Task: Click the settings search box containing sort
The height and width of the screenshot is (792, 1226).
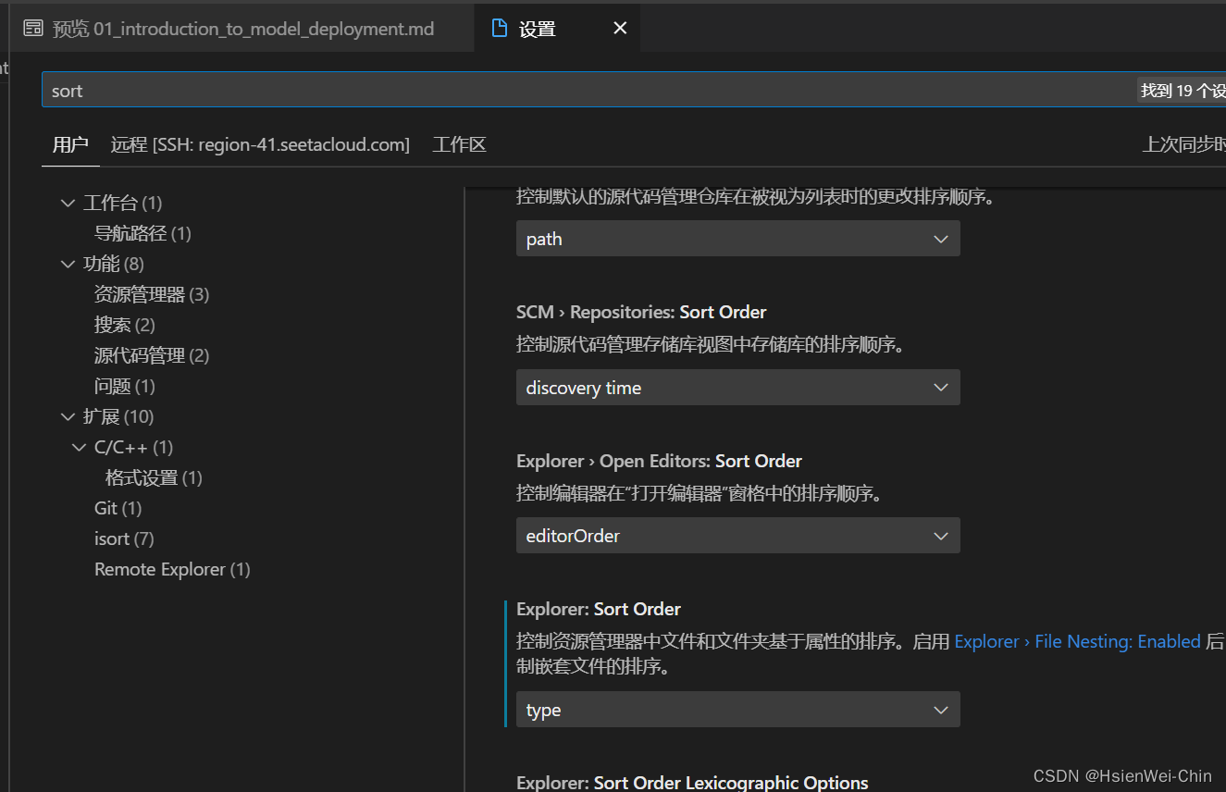Action: click(370, 89)
